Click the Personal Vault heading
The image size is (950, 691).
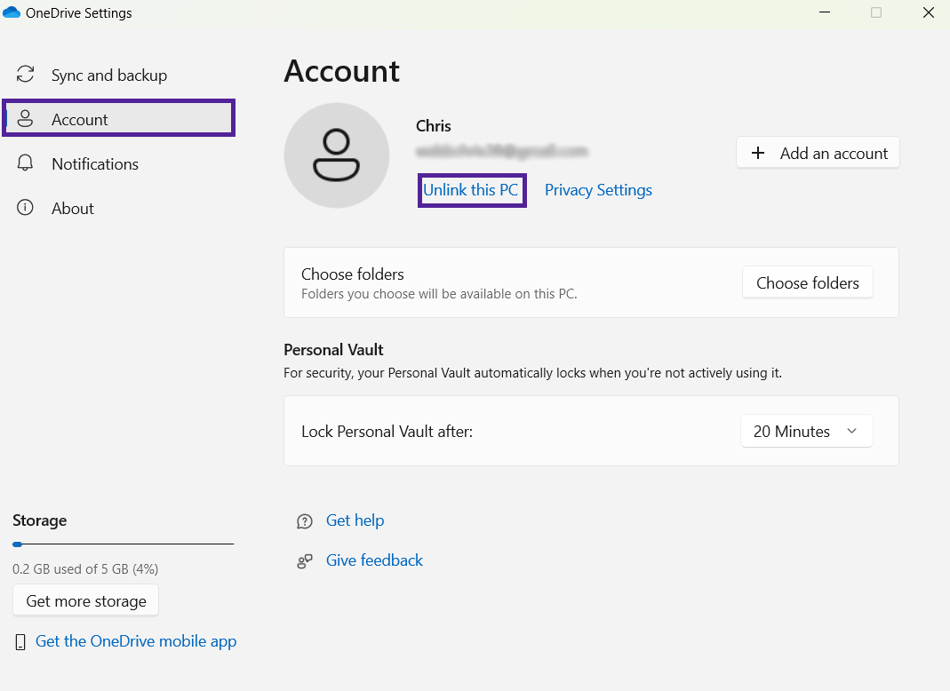click(x=333, y=350)
